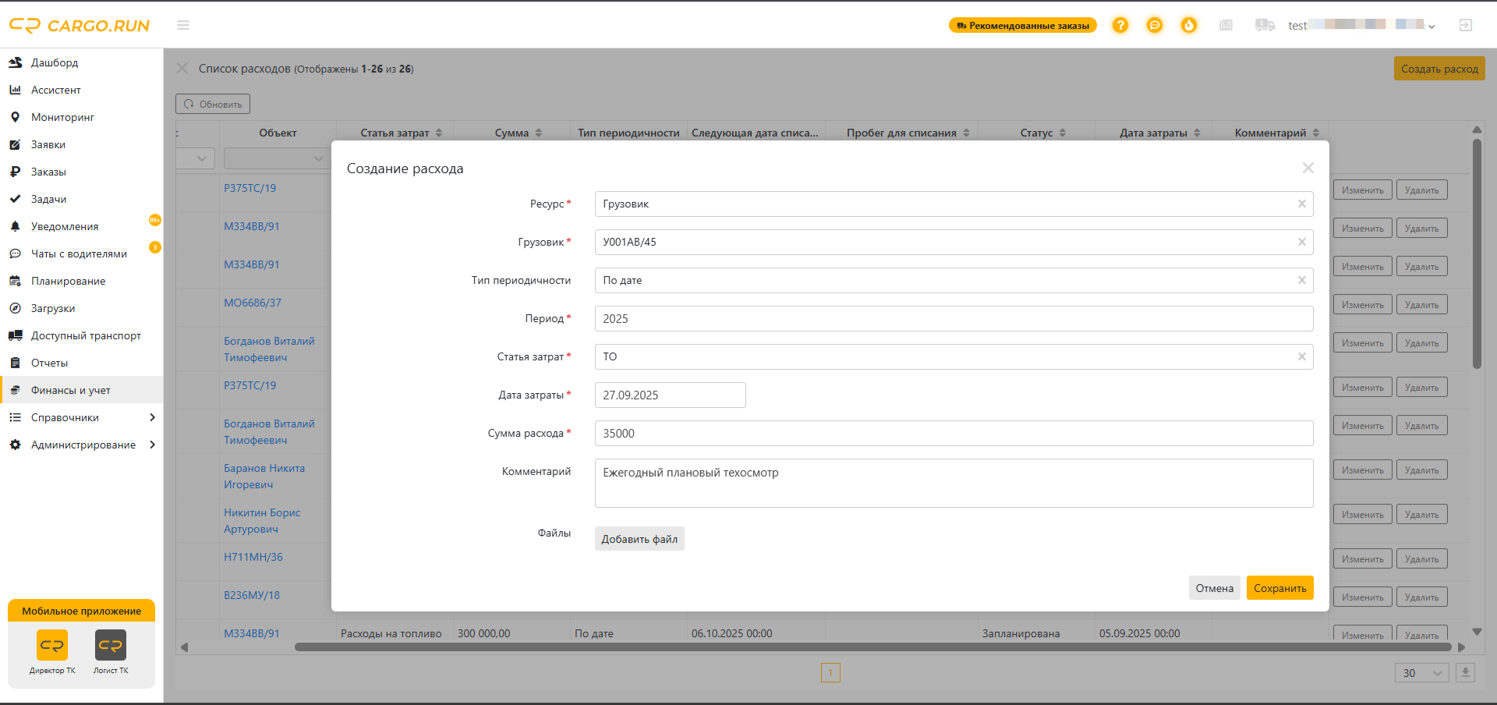Screen dimensions: 1497x705
Task: Click the Комментарий text area
Action: point(954,483)
